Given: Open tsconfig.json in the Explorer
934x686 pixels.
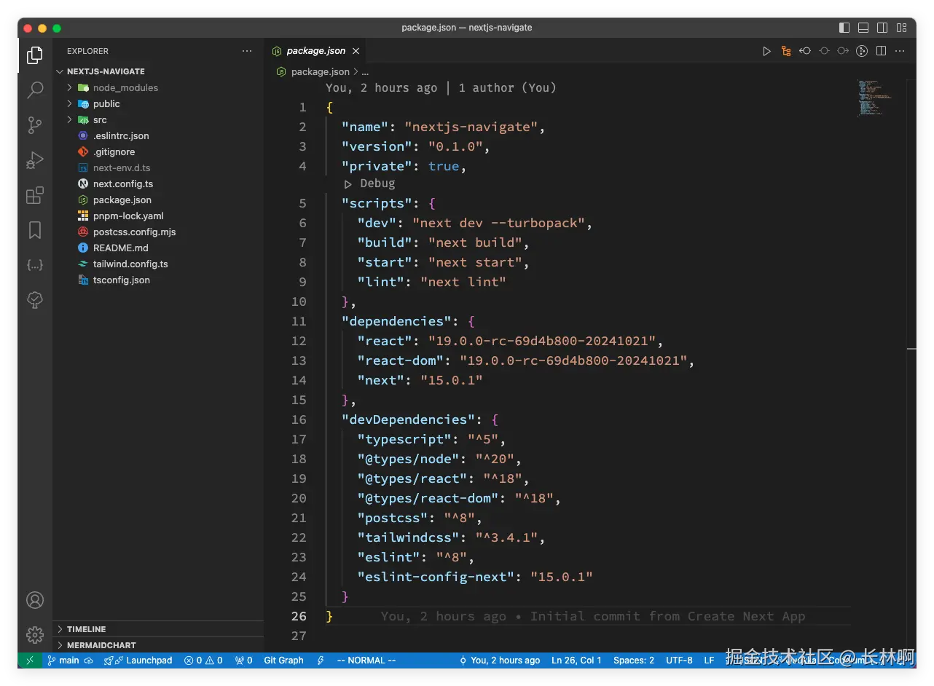Looking at the screenshot, I should coord(121,280).
